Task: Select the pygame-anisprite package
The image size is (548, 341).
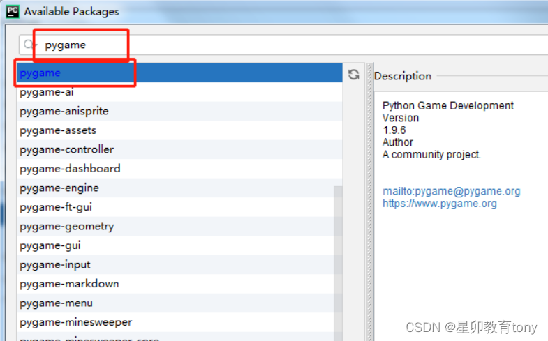Action: pyautogui.click(x=179, y=111)
